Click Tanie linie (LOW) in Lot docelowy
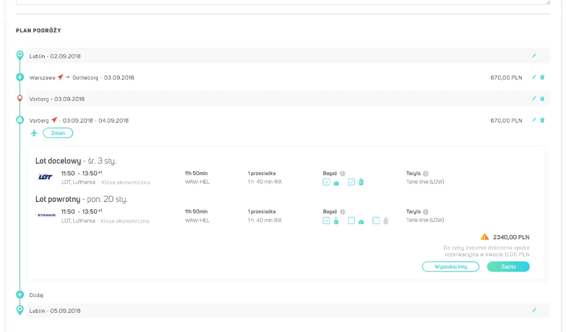This screenshot has width=566, height=332. click(x=425, y=182)
